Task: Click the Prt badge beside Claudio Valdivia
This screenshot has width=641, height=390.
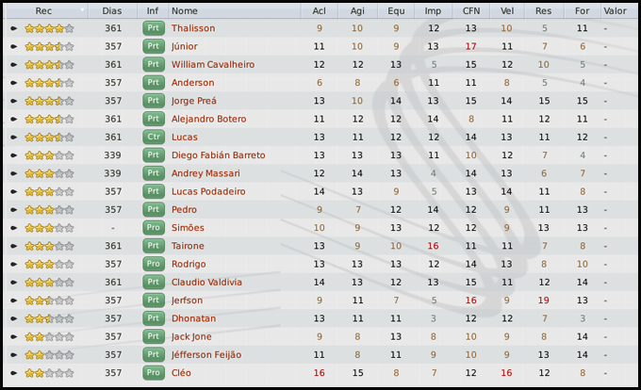Action: [x=153, y=283]
